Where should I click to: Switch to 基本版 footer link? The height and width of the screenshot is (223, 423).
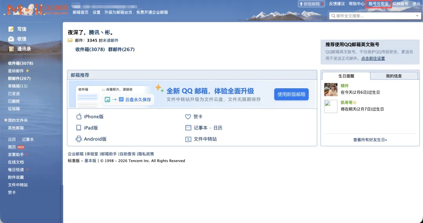(x=90, y=161)
